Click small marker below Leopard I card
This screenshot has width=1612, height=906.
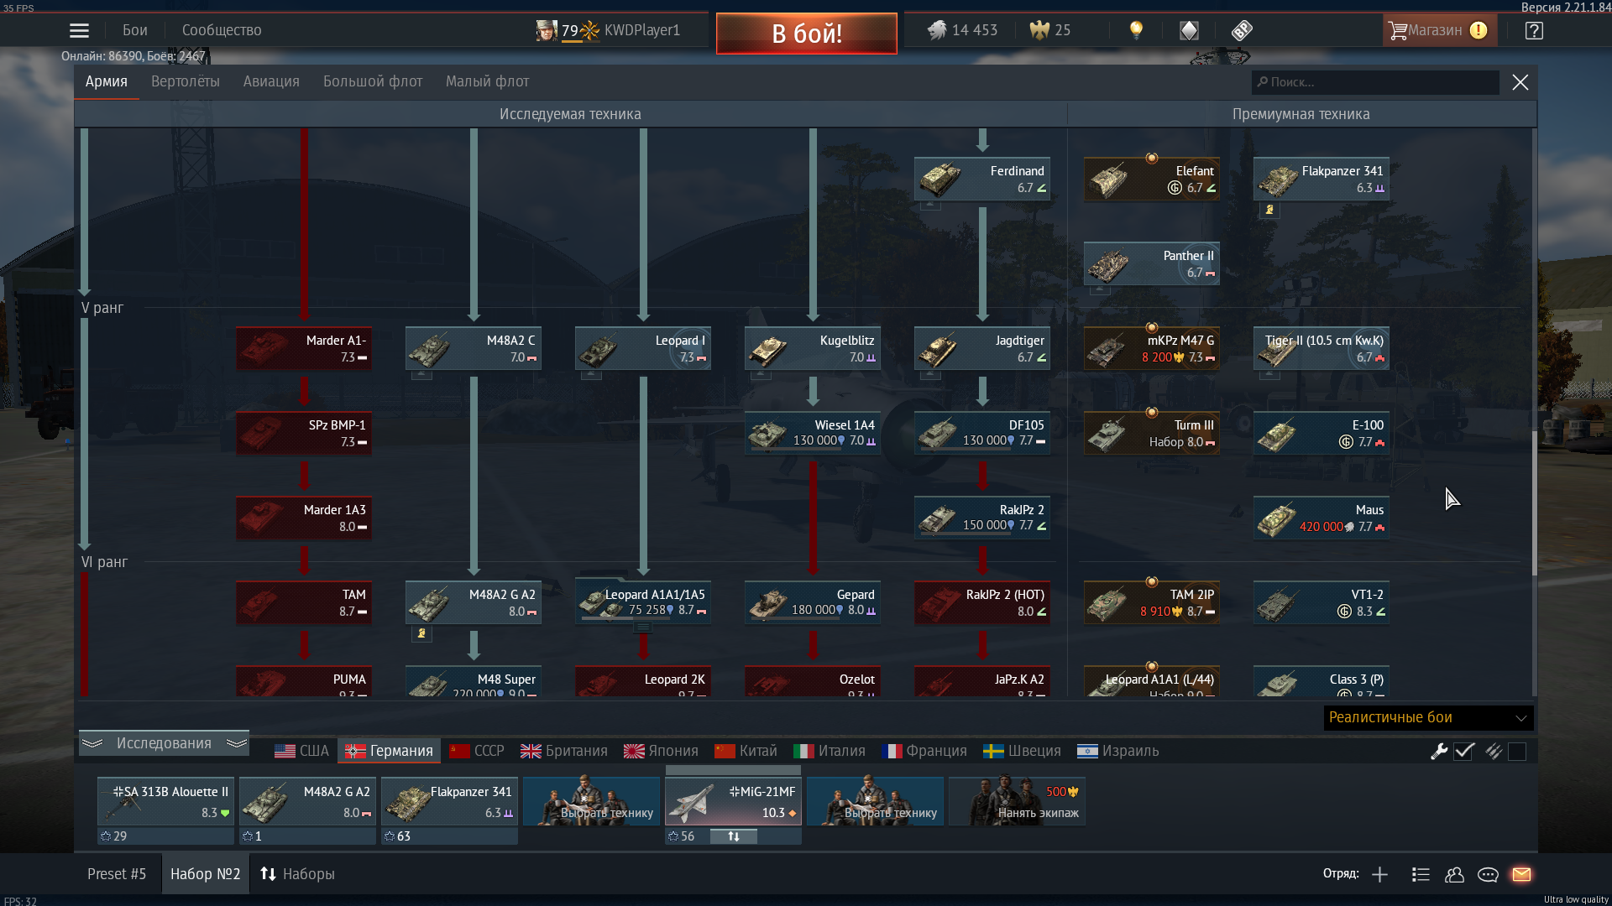pyautogui.click(x=591, y=374)
